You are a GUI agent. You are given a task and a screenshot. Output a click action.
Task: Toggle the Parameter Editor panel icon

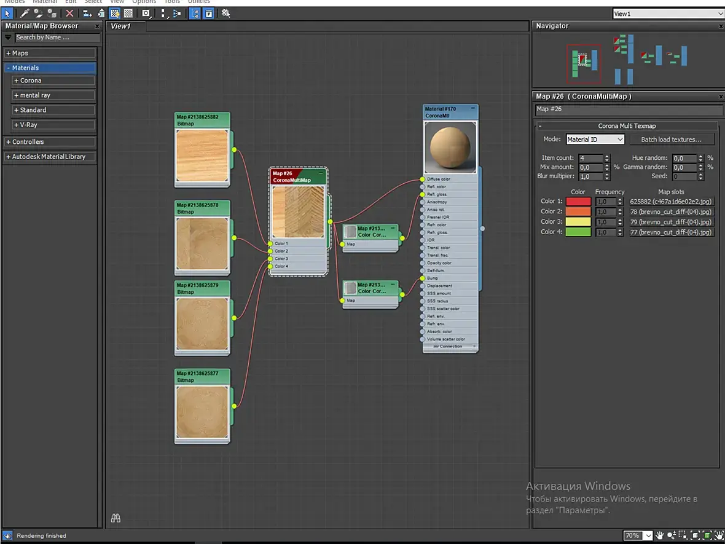click(x=209, y=13)
